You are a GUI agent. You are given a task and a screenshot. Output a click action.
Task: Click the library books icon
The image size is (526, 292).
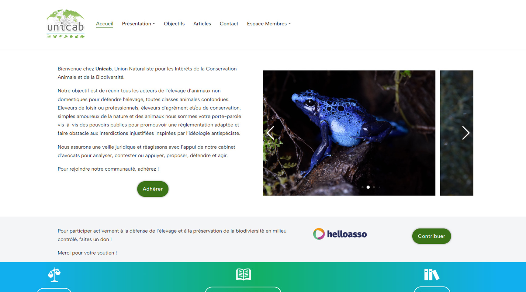432,275
